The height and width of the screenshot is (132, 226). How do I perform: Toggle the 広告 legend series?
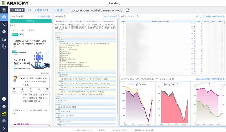tap(173, 83)
